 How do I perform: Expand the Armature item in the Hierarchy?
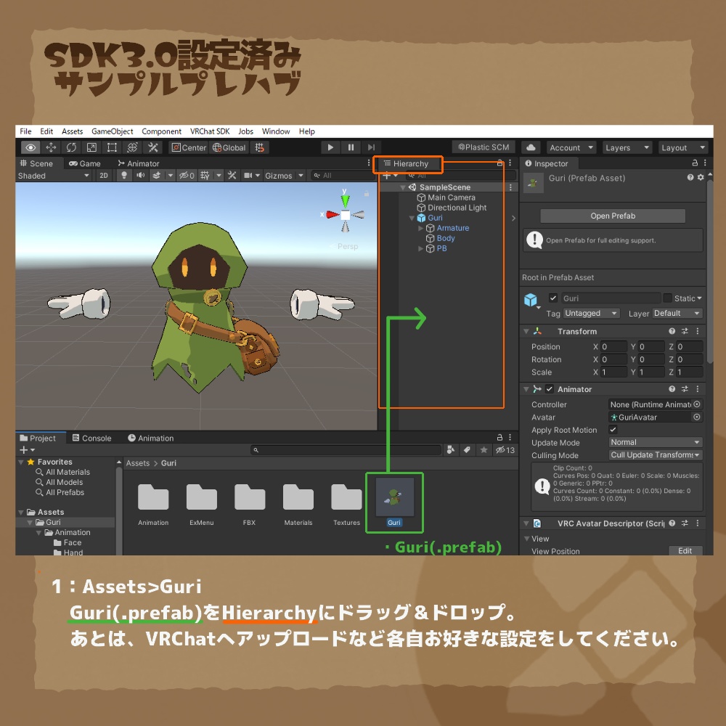(x=420, y=227)
